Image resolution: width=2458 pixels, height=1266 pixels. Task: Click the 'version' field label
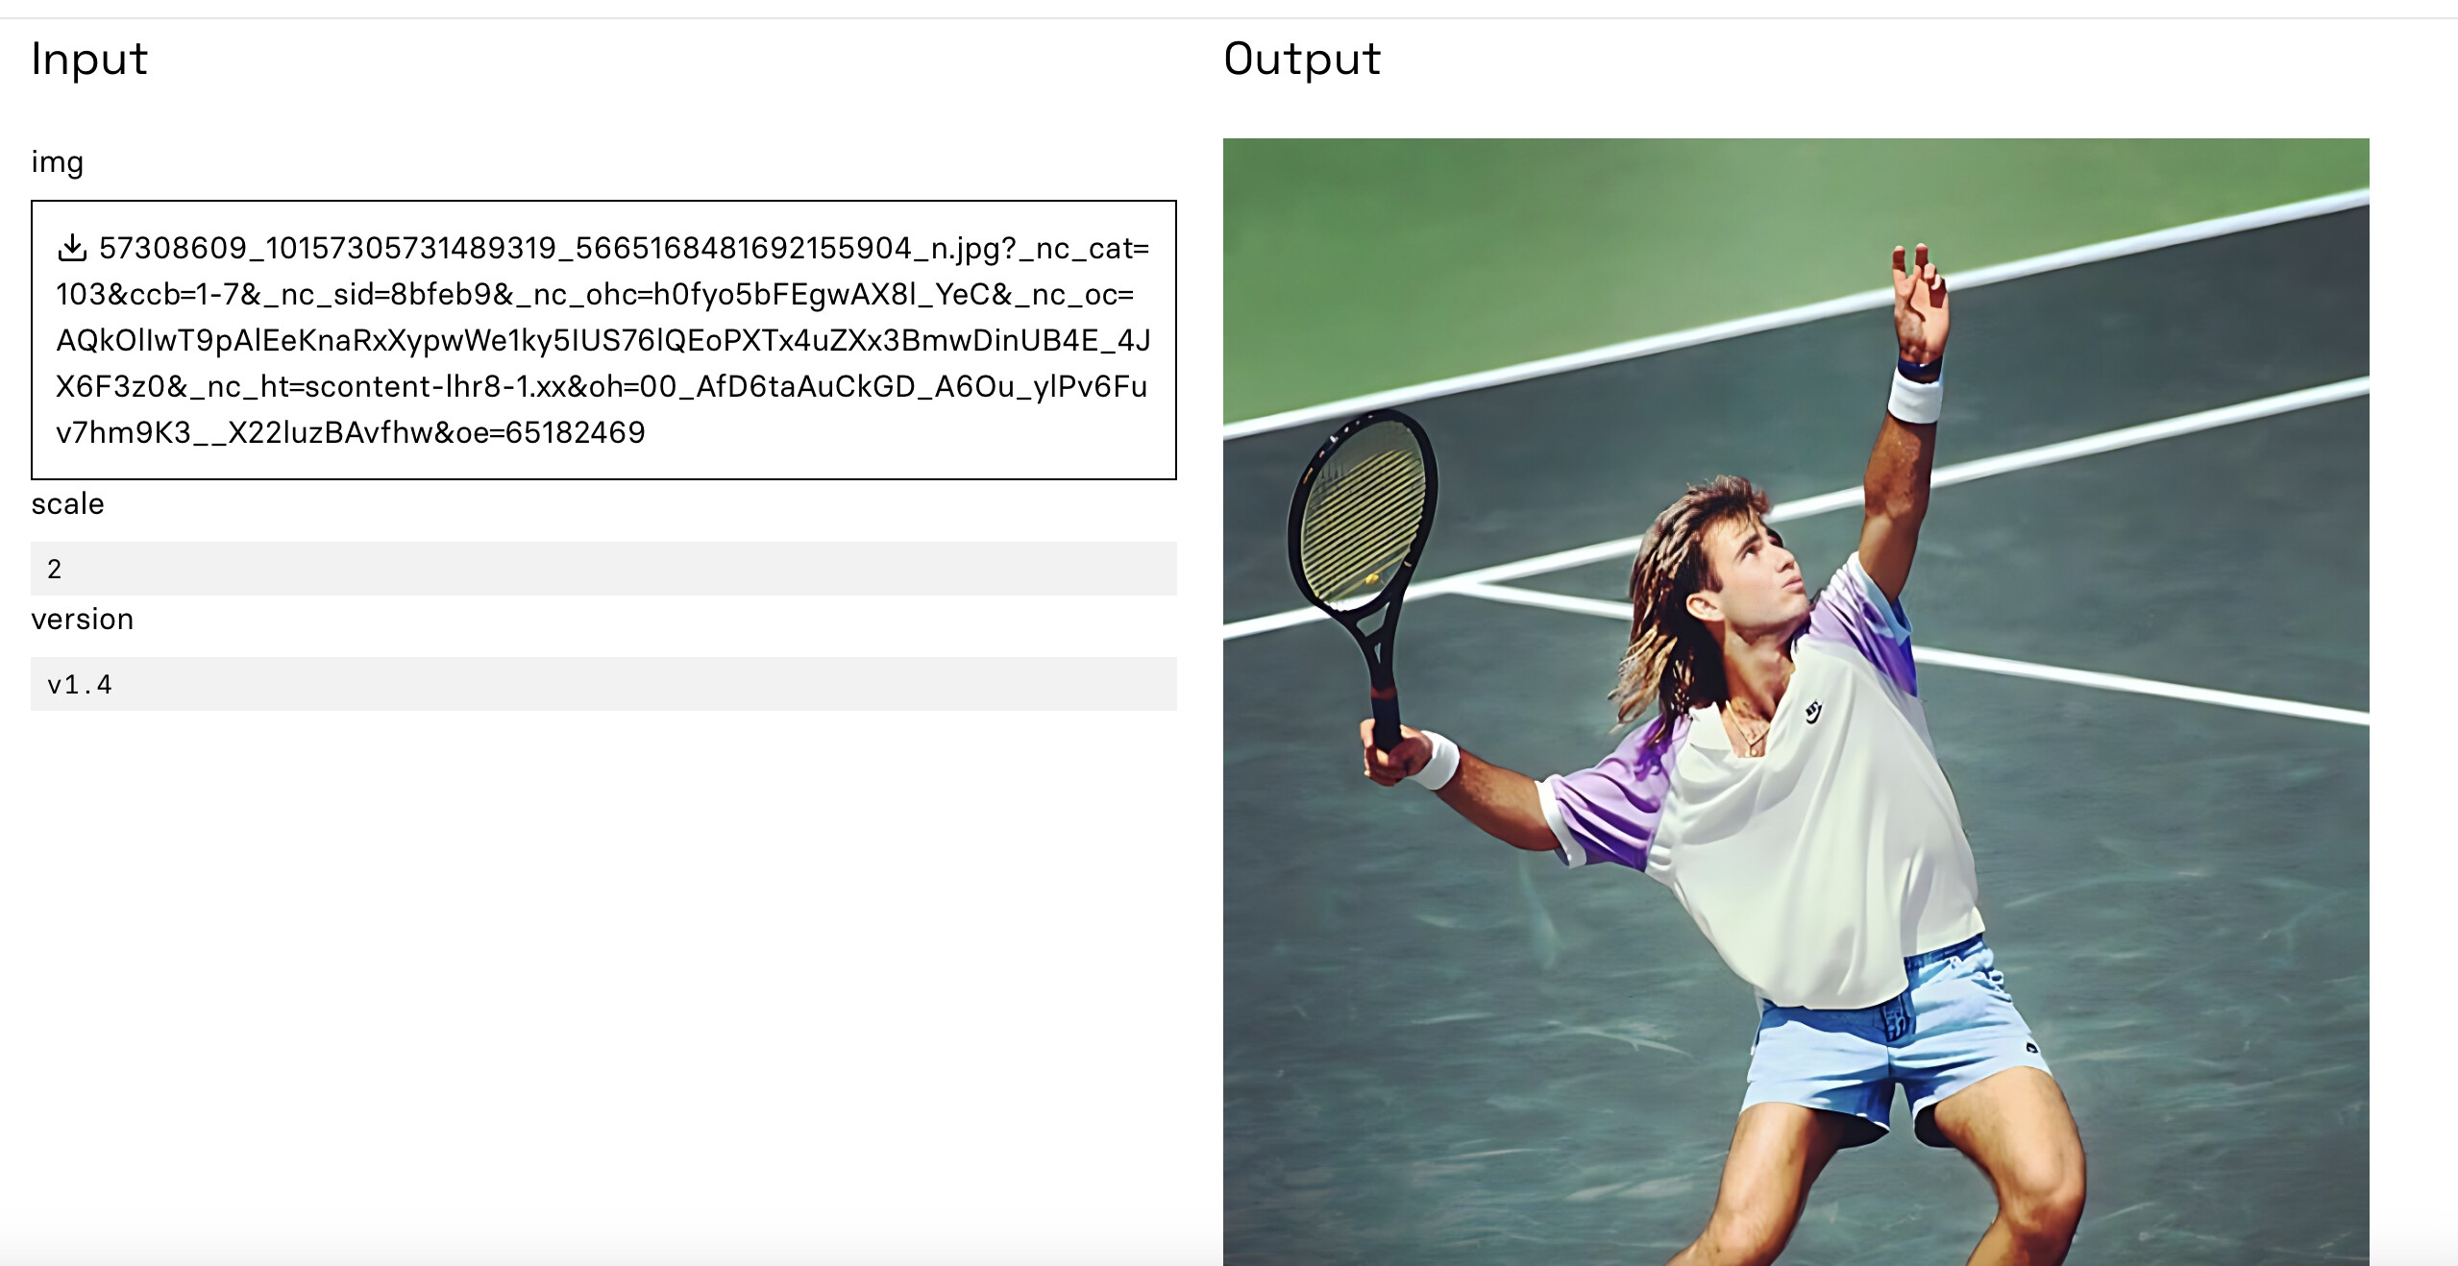coord(83,619)
